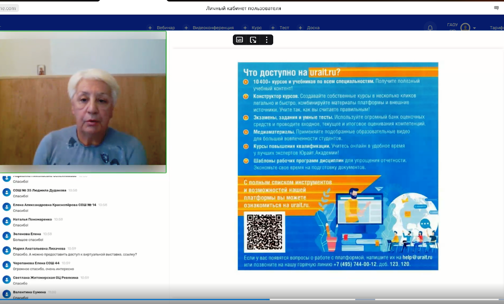Image resolution: width=504 pixels, height=304 pixels.
Task: Click the page title 'Личный кабинет пользователя'
Action: [x=243, y=9]
